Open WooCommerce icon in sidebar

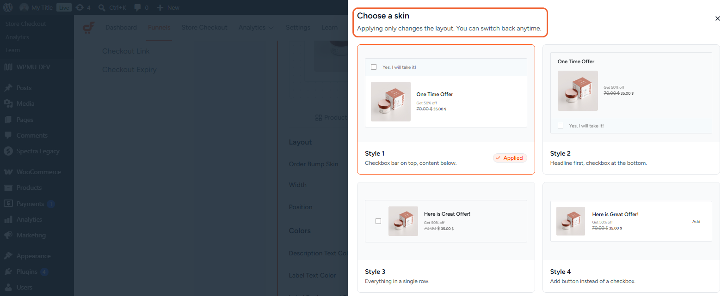click(x=8, y=172)
